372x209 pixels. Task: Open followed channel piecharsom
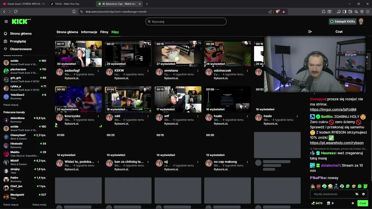[25, 71]
